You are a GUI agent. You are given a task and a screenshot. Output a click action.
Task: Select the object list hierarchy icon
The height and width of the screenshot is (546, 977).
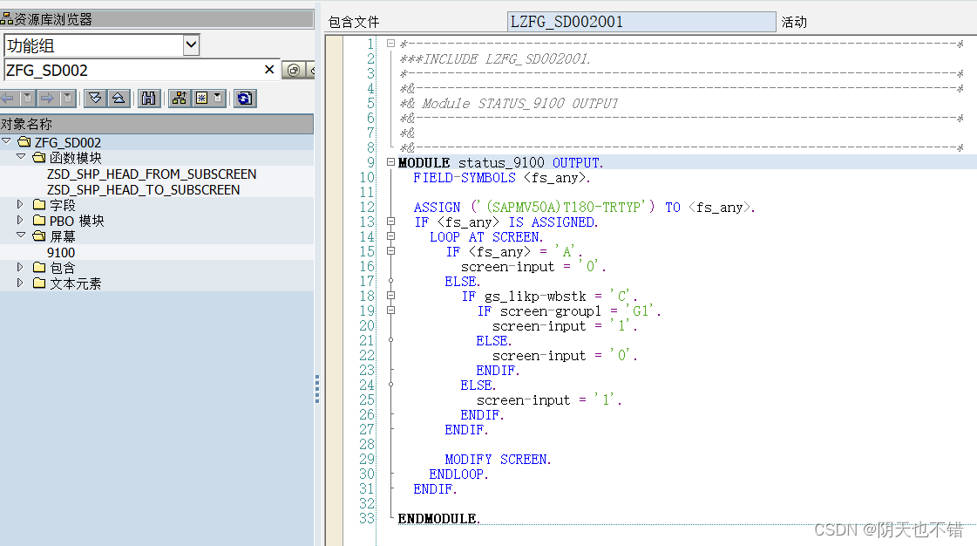178,99
